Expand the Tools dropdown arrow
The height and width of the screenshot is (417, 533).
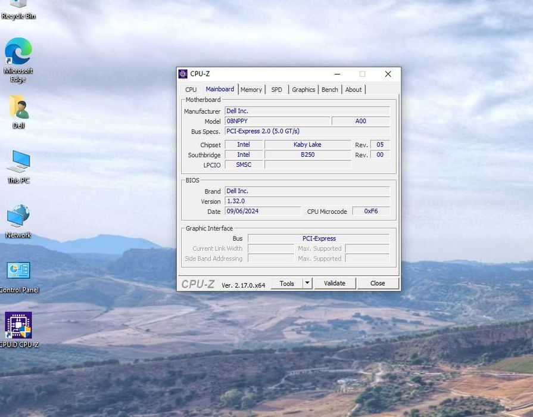click(x=307, y=284)
